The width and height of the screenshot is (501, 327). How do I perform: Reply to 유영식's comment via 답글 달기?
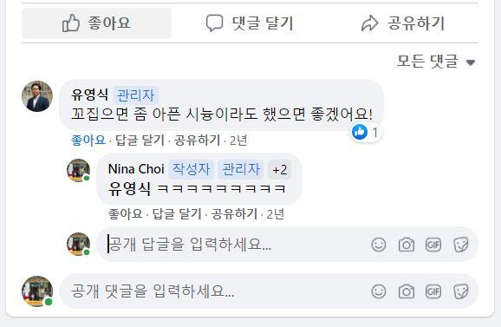click(x=140, y=140)
